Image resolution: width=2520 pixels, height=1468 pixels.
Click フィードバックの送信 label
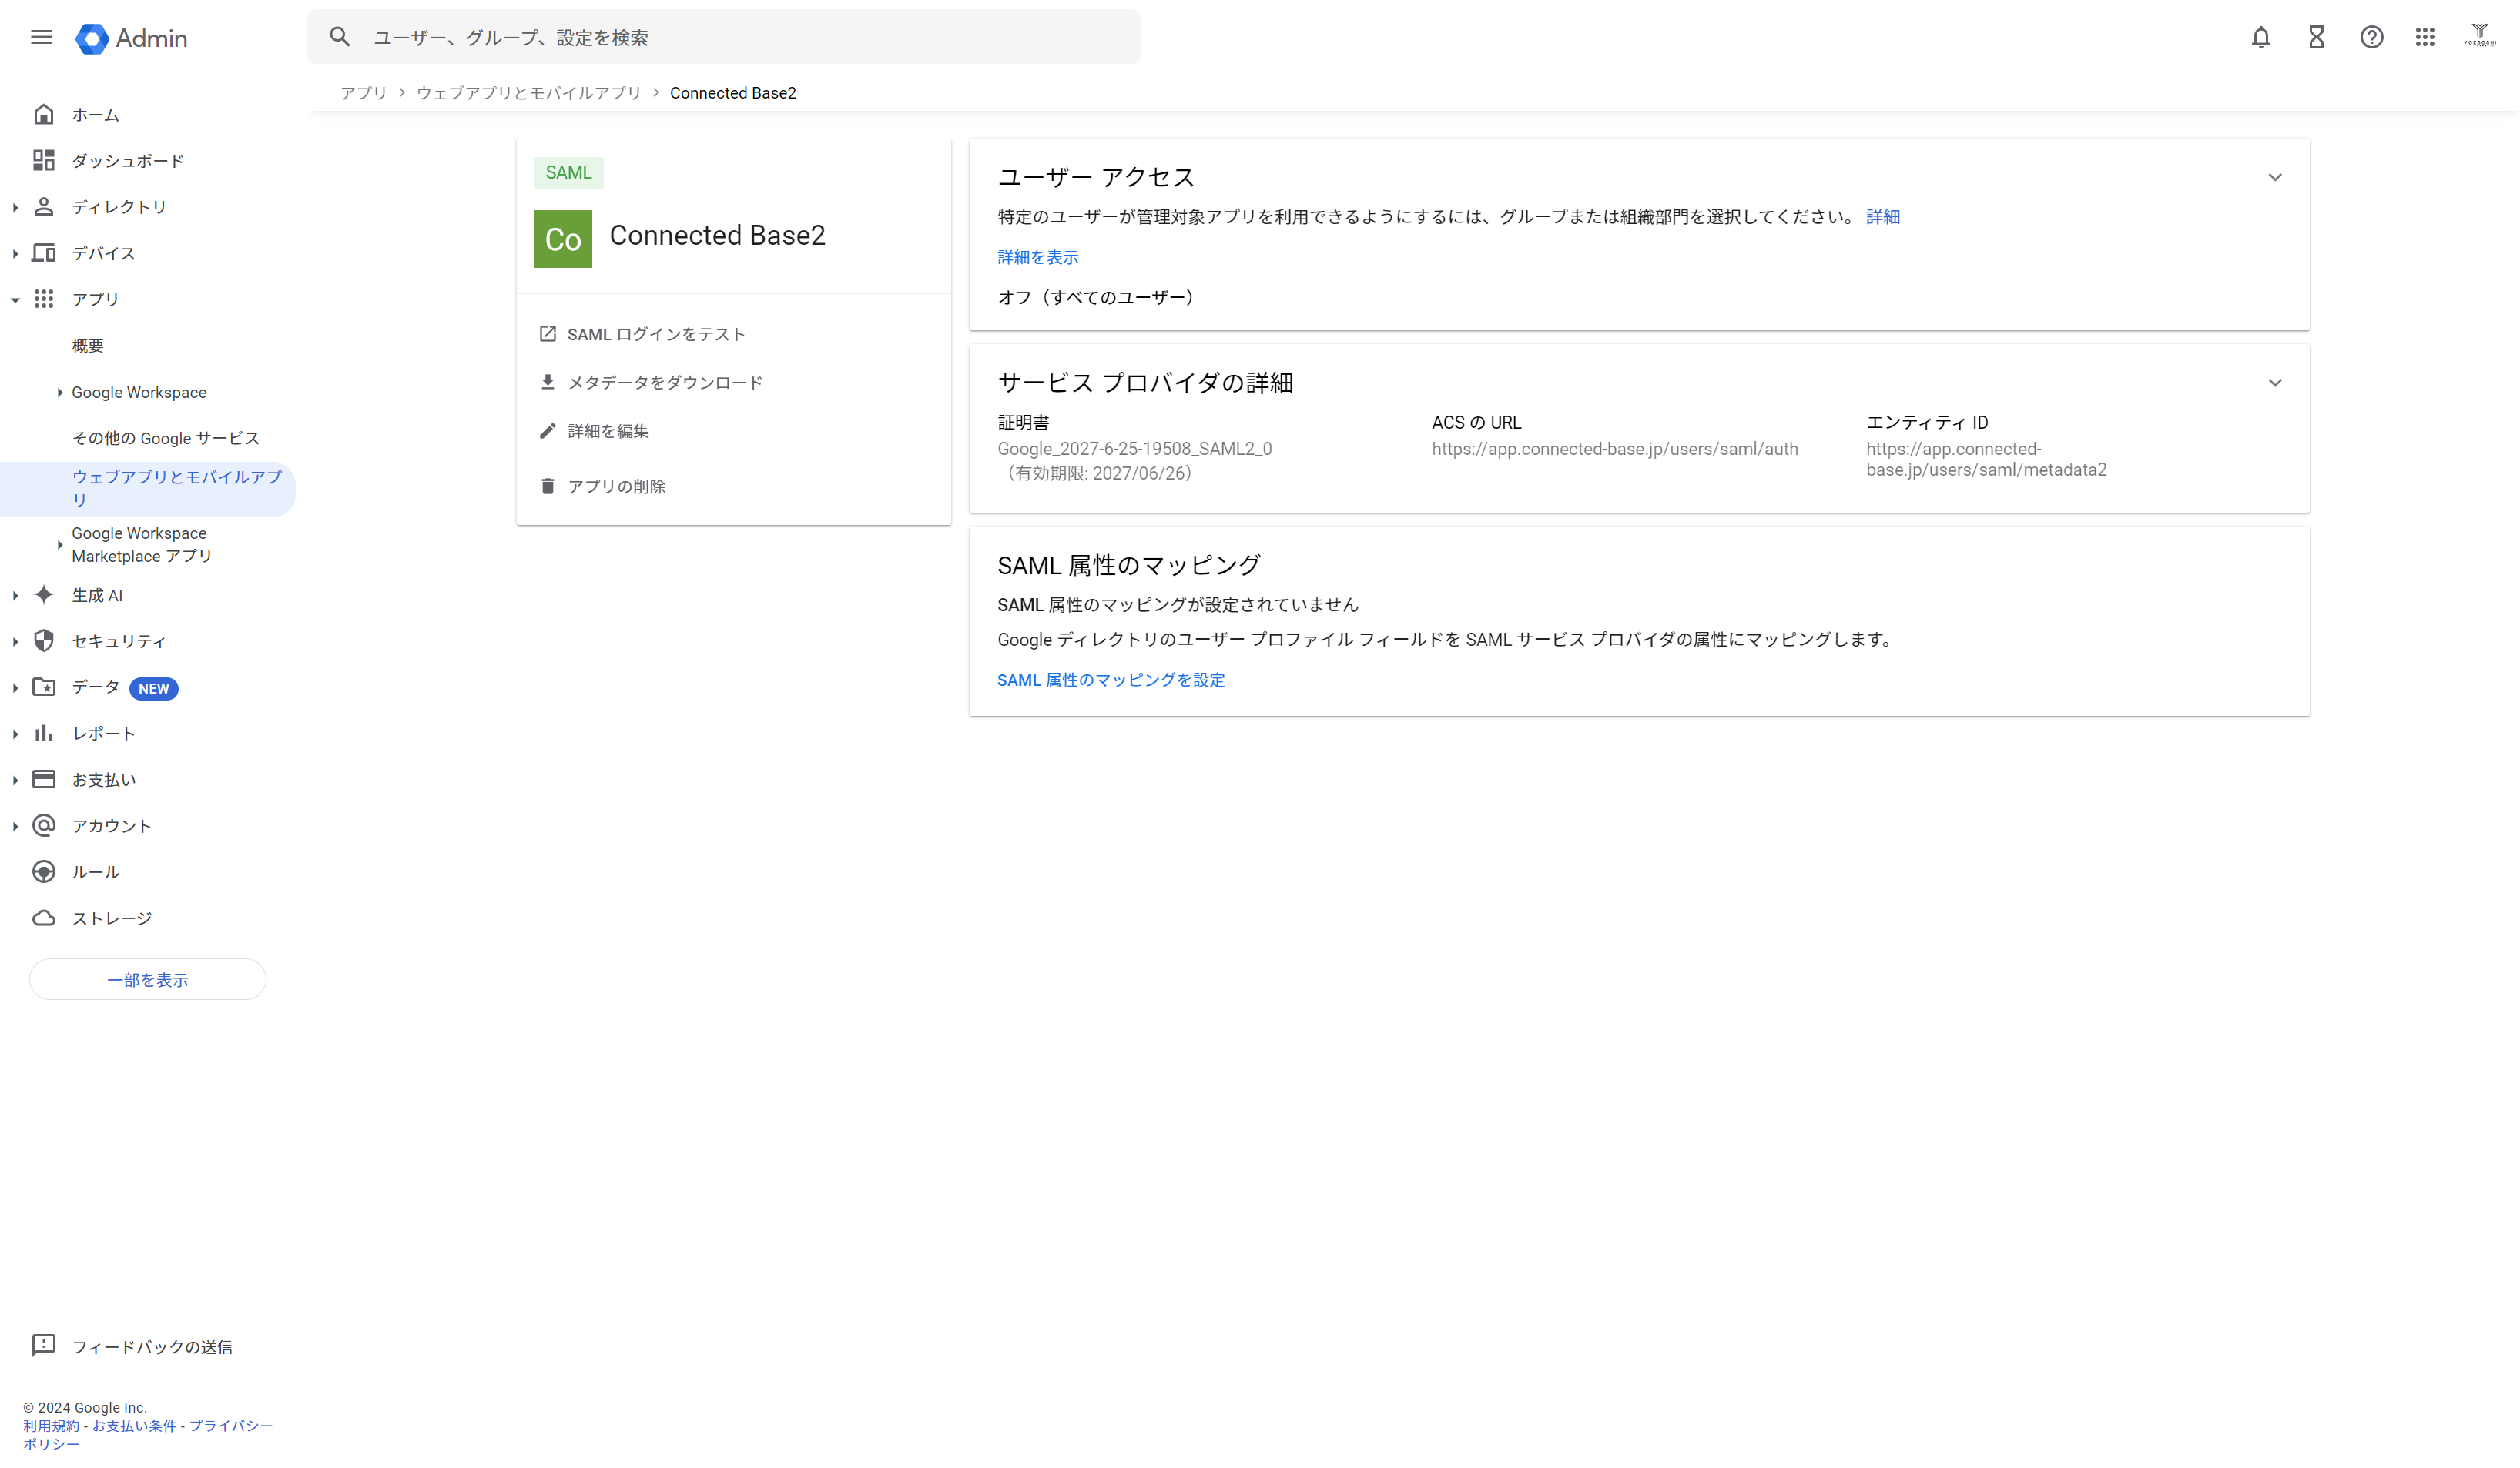152,1347
